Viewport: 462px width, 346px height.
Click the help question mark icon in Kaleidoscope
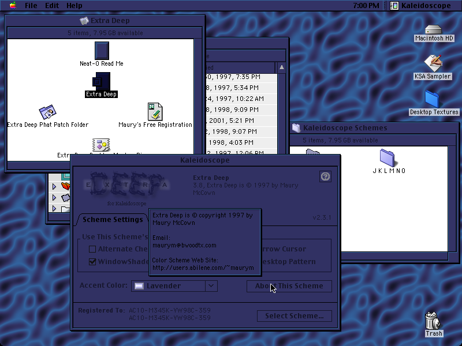(x=325, y=176)
